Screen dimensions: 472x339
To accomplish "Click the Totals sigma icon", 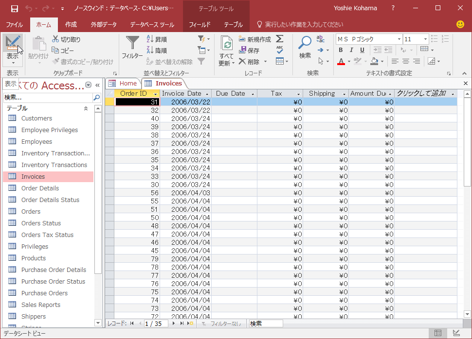I will (x=280, y=39).
